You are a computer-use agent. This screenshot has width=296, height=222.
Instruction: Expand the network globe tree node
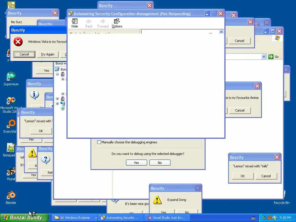[58, 103]
